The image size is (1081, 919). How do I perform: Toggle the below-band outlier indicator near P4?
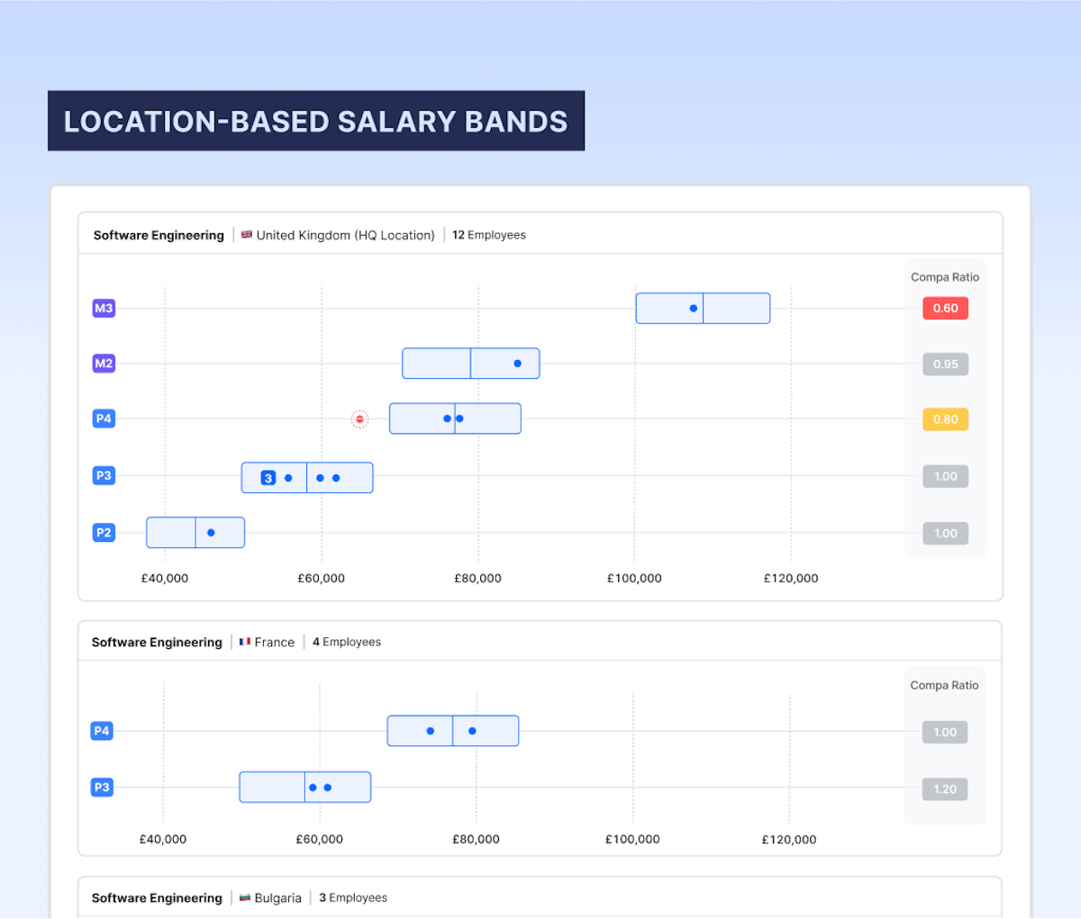360,419
